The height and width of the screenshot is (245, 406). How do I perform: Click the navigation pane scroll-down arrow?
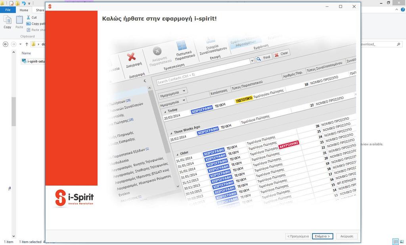[14, 236]
